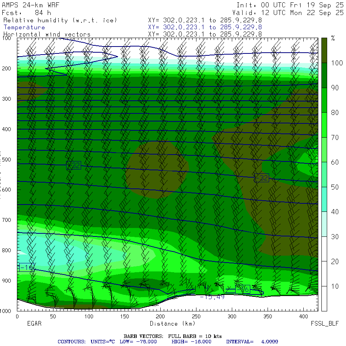
Task: Click the 60 to 70 light green colorbar segment
Action: pos(324,150)
